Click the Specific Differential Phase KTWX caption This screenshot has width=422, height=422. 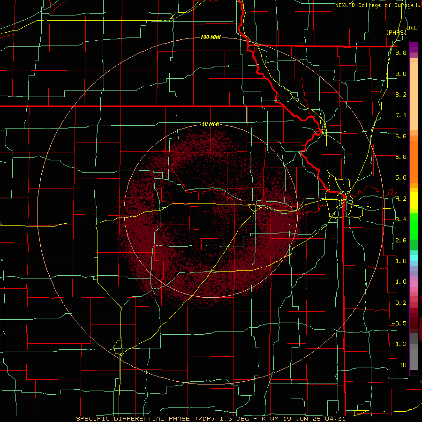(x=211, y=419)
